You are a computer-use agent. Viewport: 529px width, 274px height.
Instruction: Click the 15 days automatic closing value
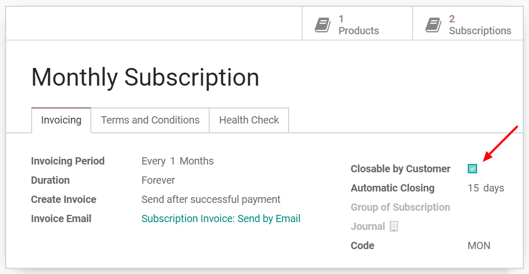click(486, 188)
